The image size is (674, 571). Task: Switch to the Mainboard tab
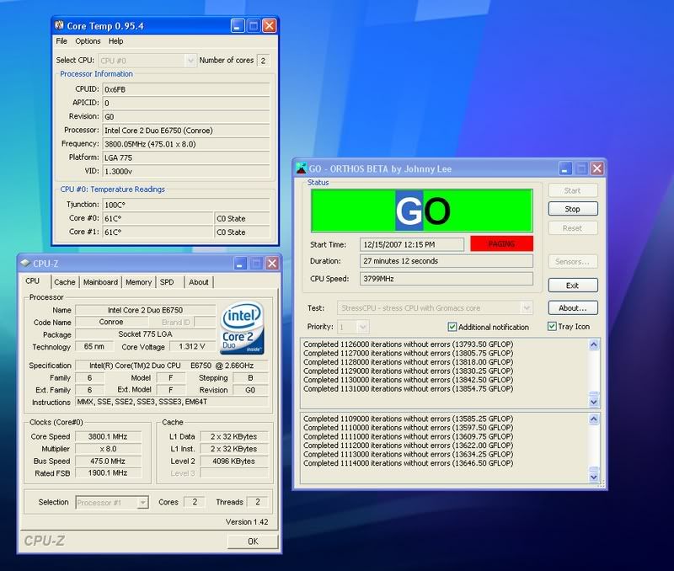click(100, 282)
